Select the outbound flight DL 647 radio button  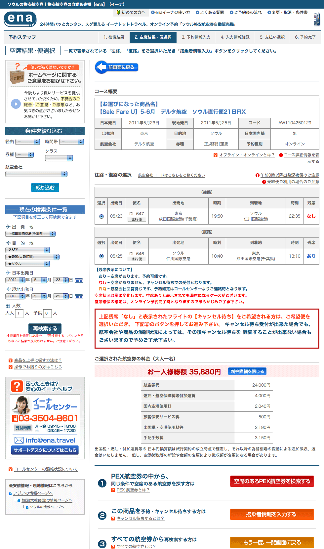pos(101,216)
